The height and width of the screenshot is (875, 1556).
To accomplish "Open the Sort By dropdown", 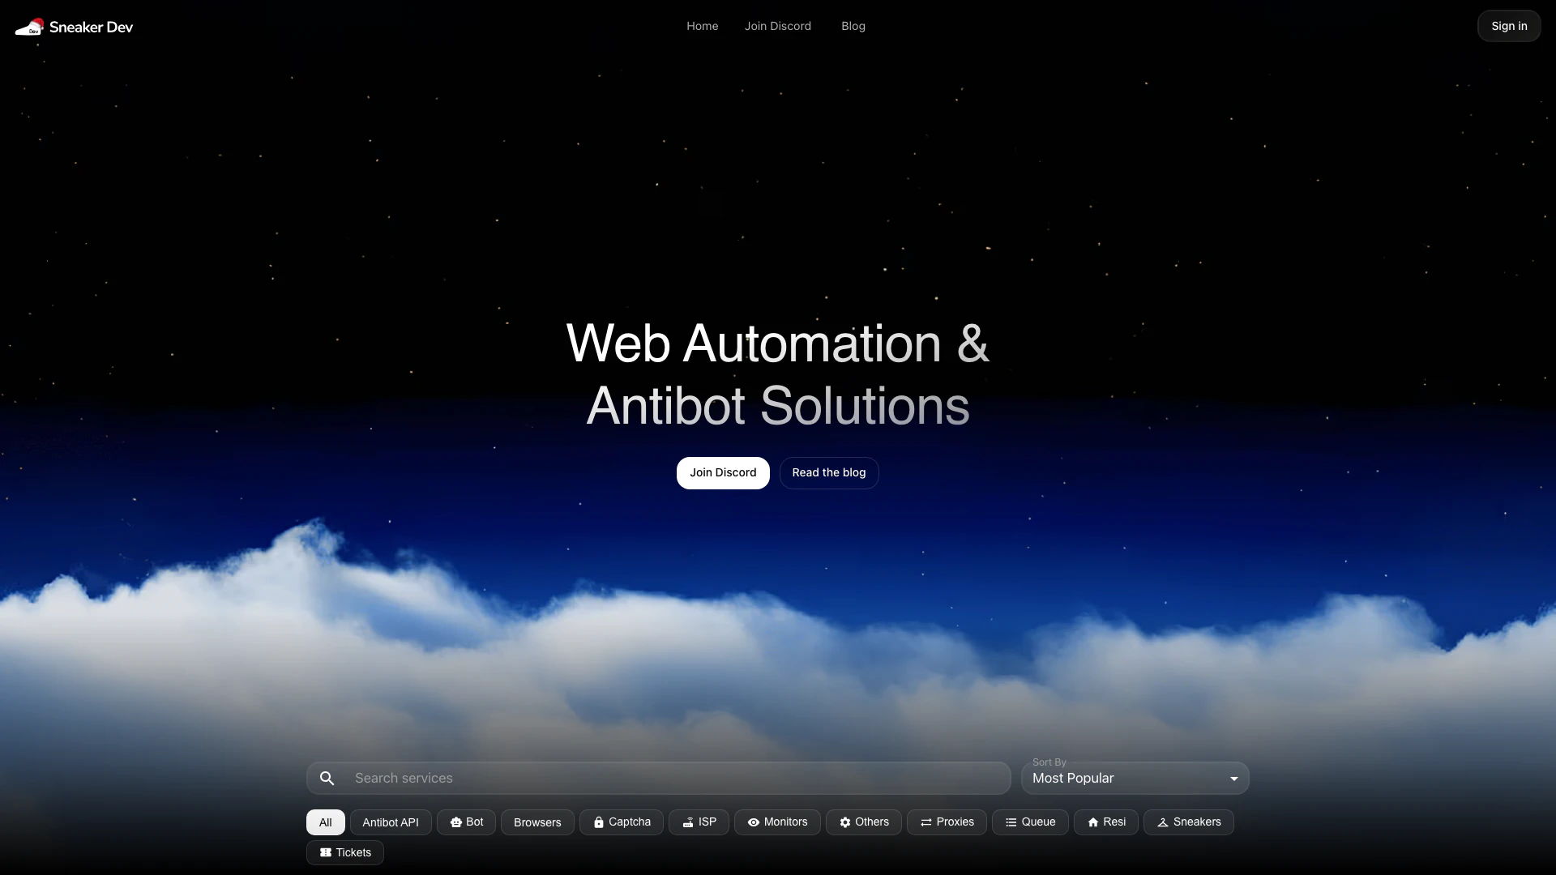I will 1133,778.
